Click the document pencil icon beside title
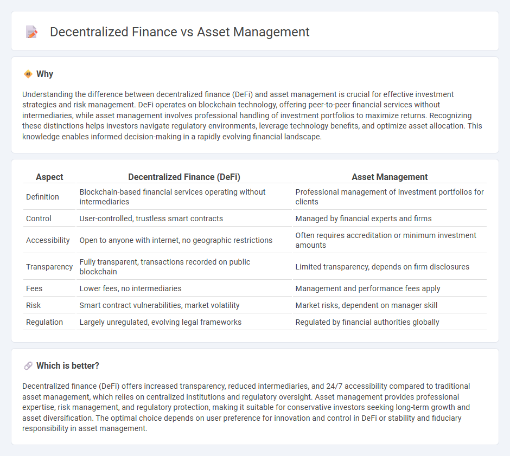This screenshot has width=510, height=456. click(31, 32)
